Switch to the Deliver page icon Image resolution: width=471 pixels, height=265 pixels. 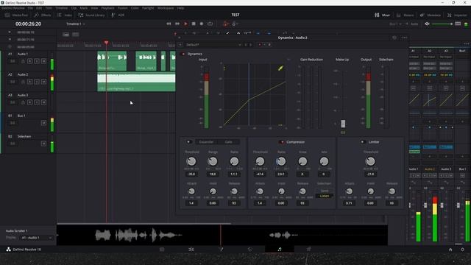tap(308, 250)
